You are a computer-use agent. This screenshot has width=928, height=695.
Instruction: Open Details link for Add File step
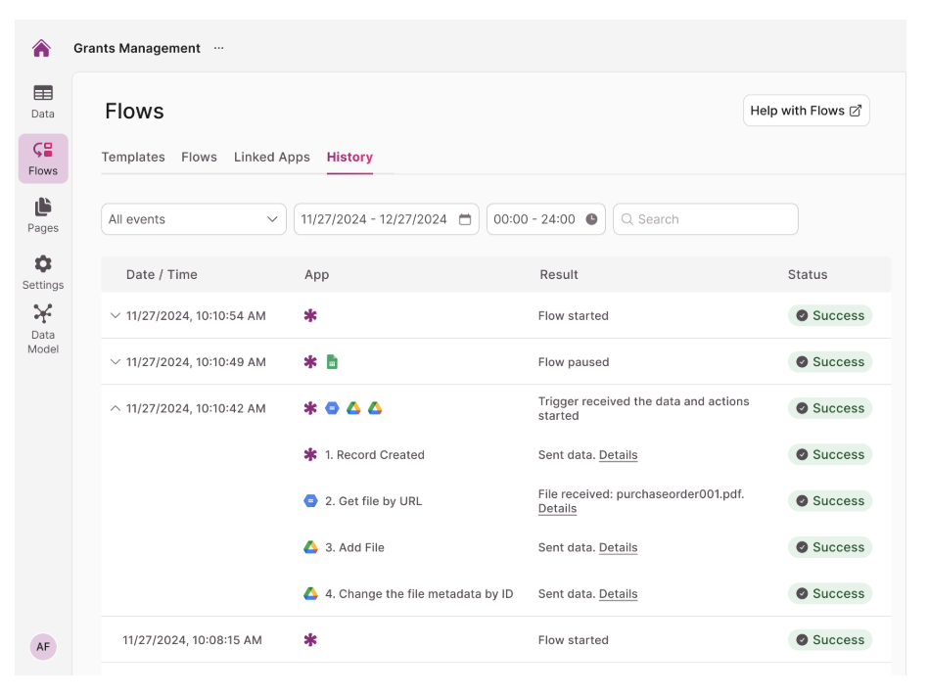point(618,548)
